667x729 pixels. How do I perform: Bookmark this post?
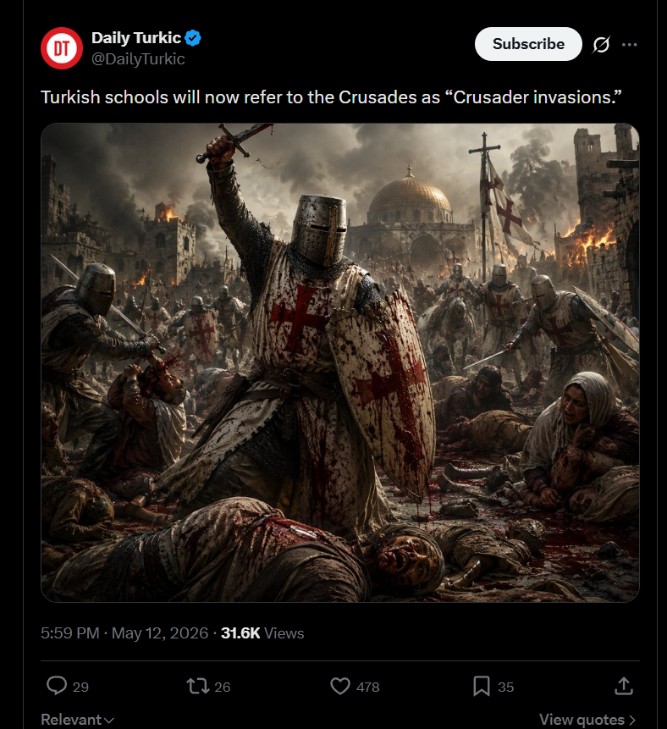pos(482,686)
